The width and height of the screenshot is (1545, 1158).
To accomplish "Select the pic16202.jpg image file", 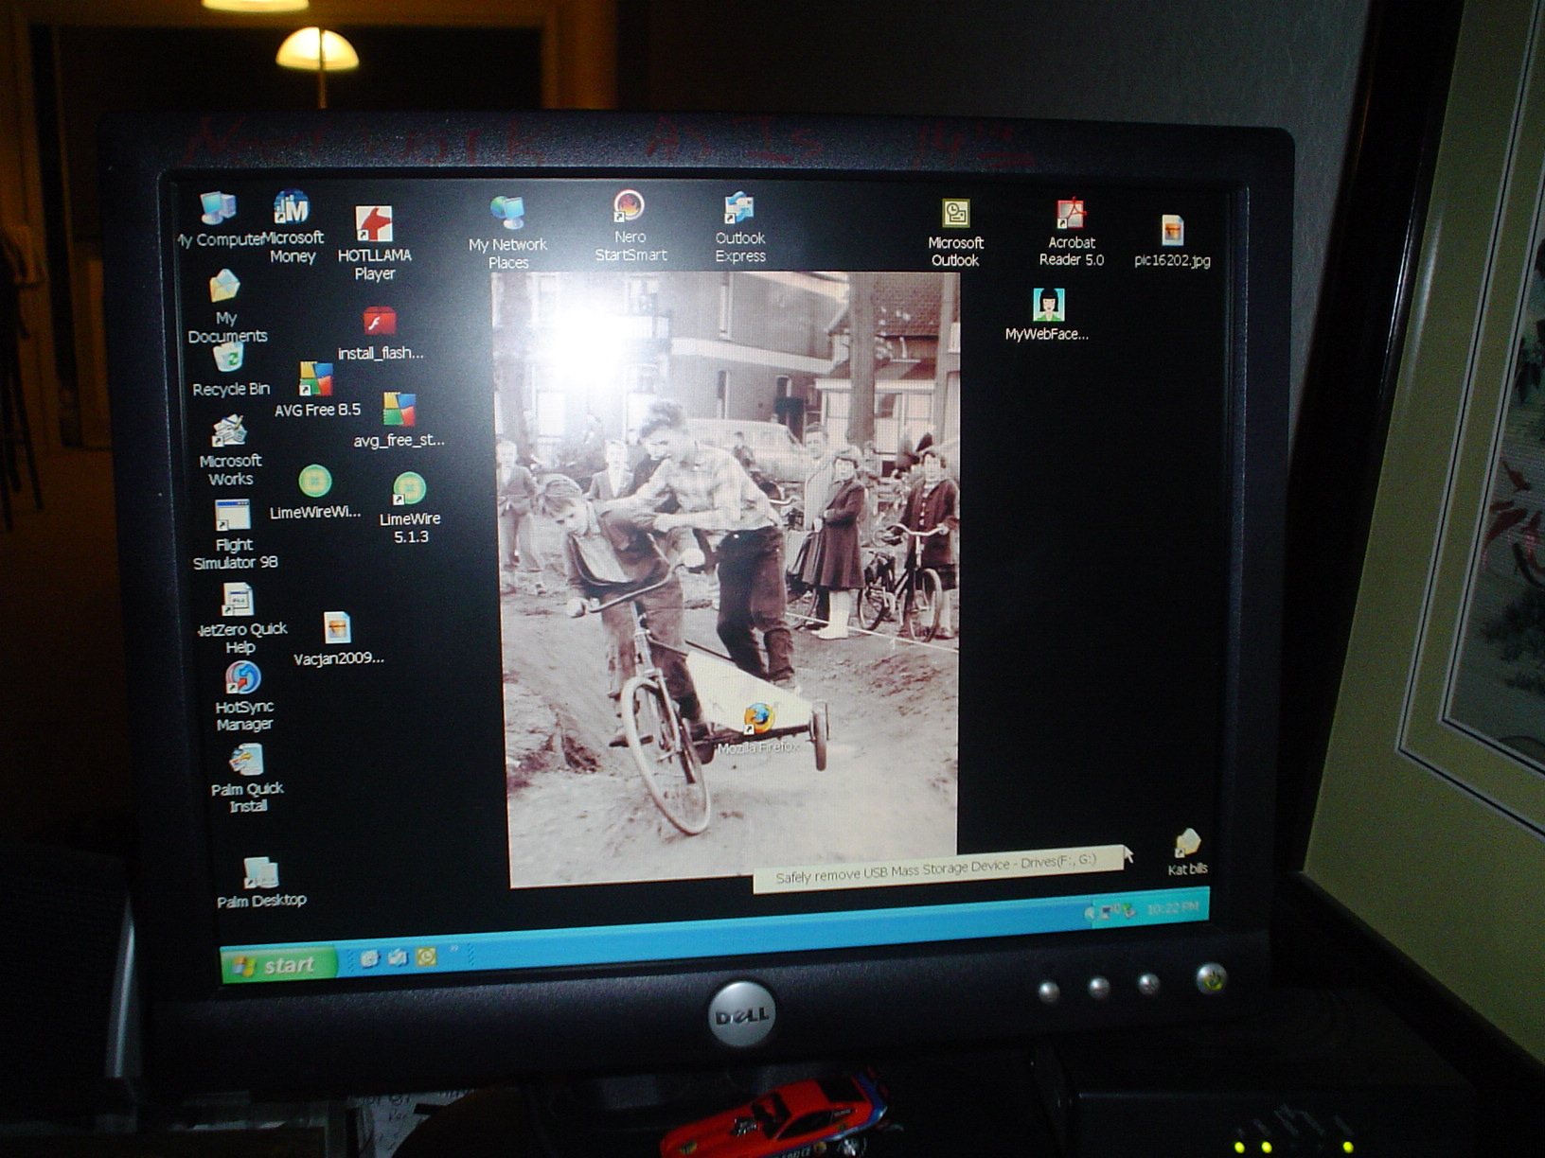I will (x=1172, y=241).
